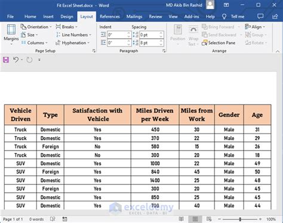Open the Margins menu
Image resolution: width=283 pixels, height=223 pixels.
click(11, 35)
